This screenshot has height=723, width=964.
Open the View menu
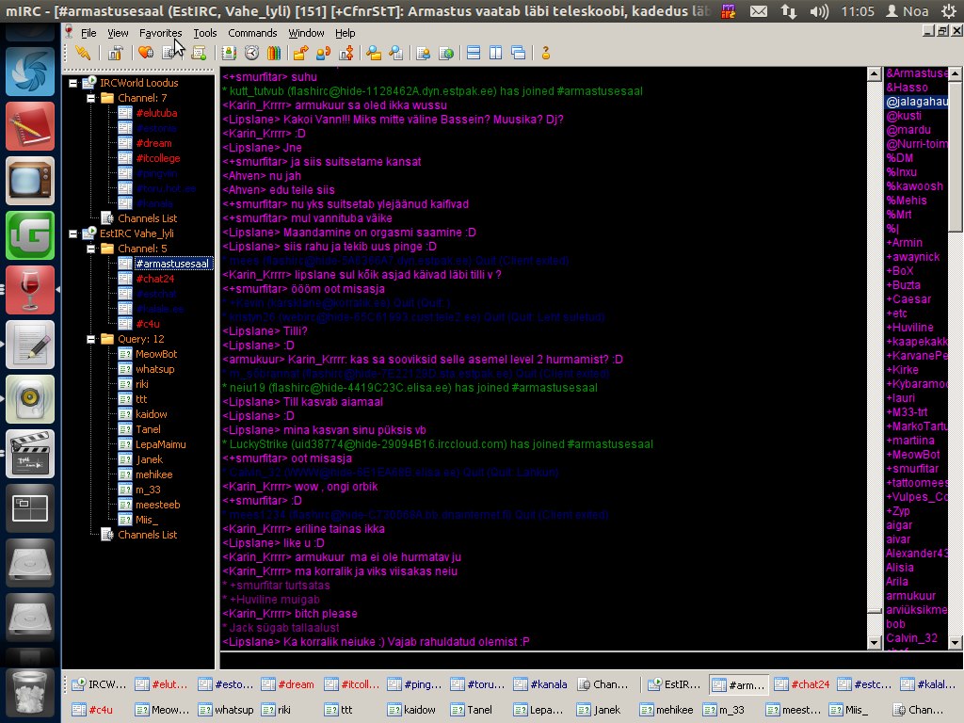click(x=118, y=33)
